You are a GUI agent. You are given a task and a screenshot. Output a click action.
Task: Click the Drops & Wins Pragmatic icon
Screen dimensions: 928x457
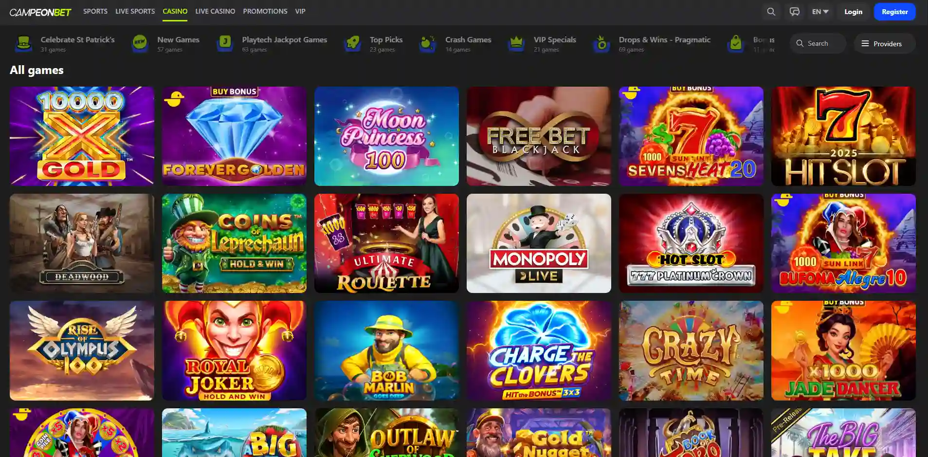[601, 44]
